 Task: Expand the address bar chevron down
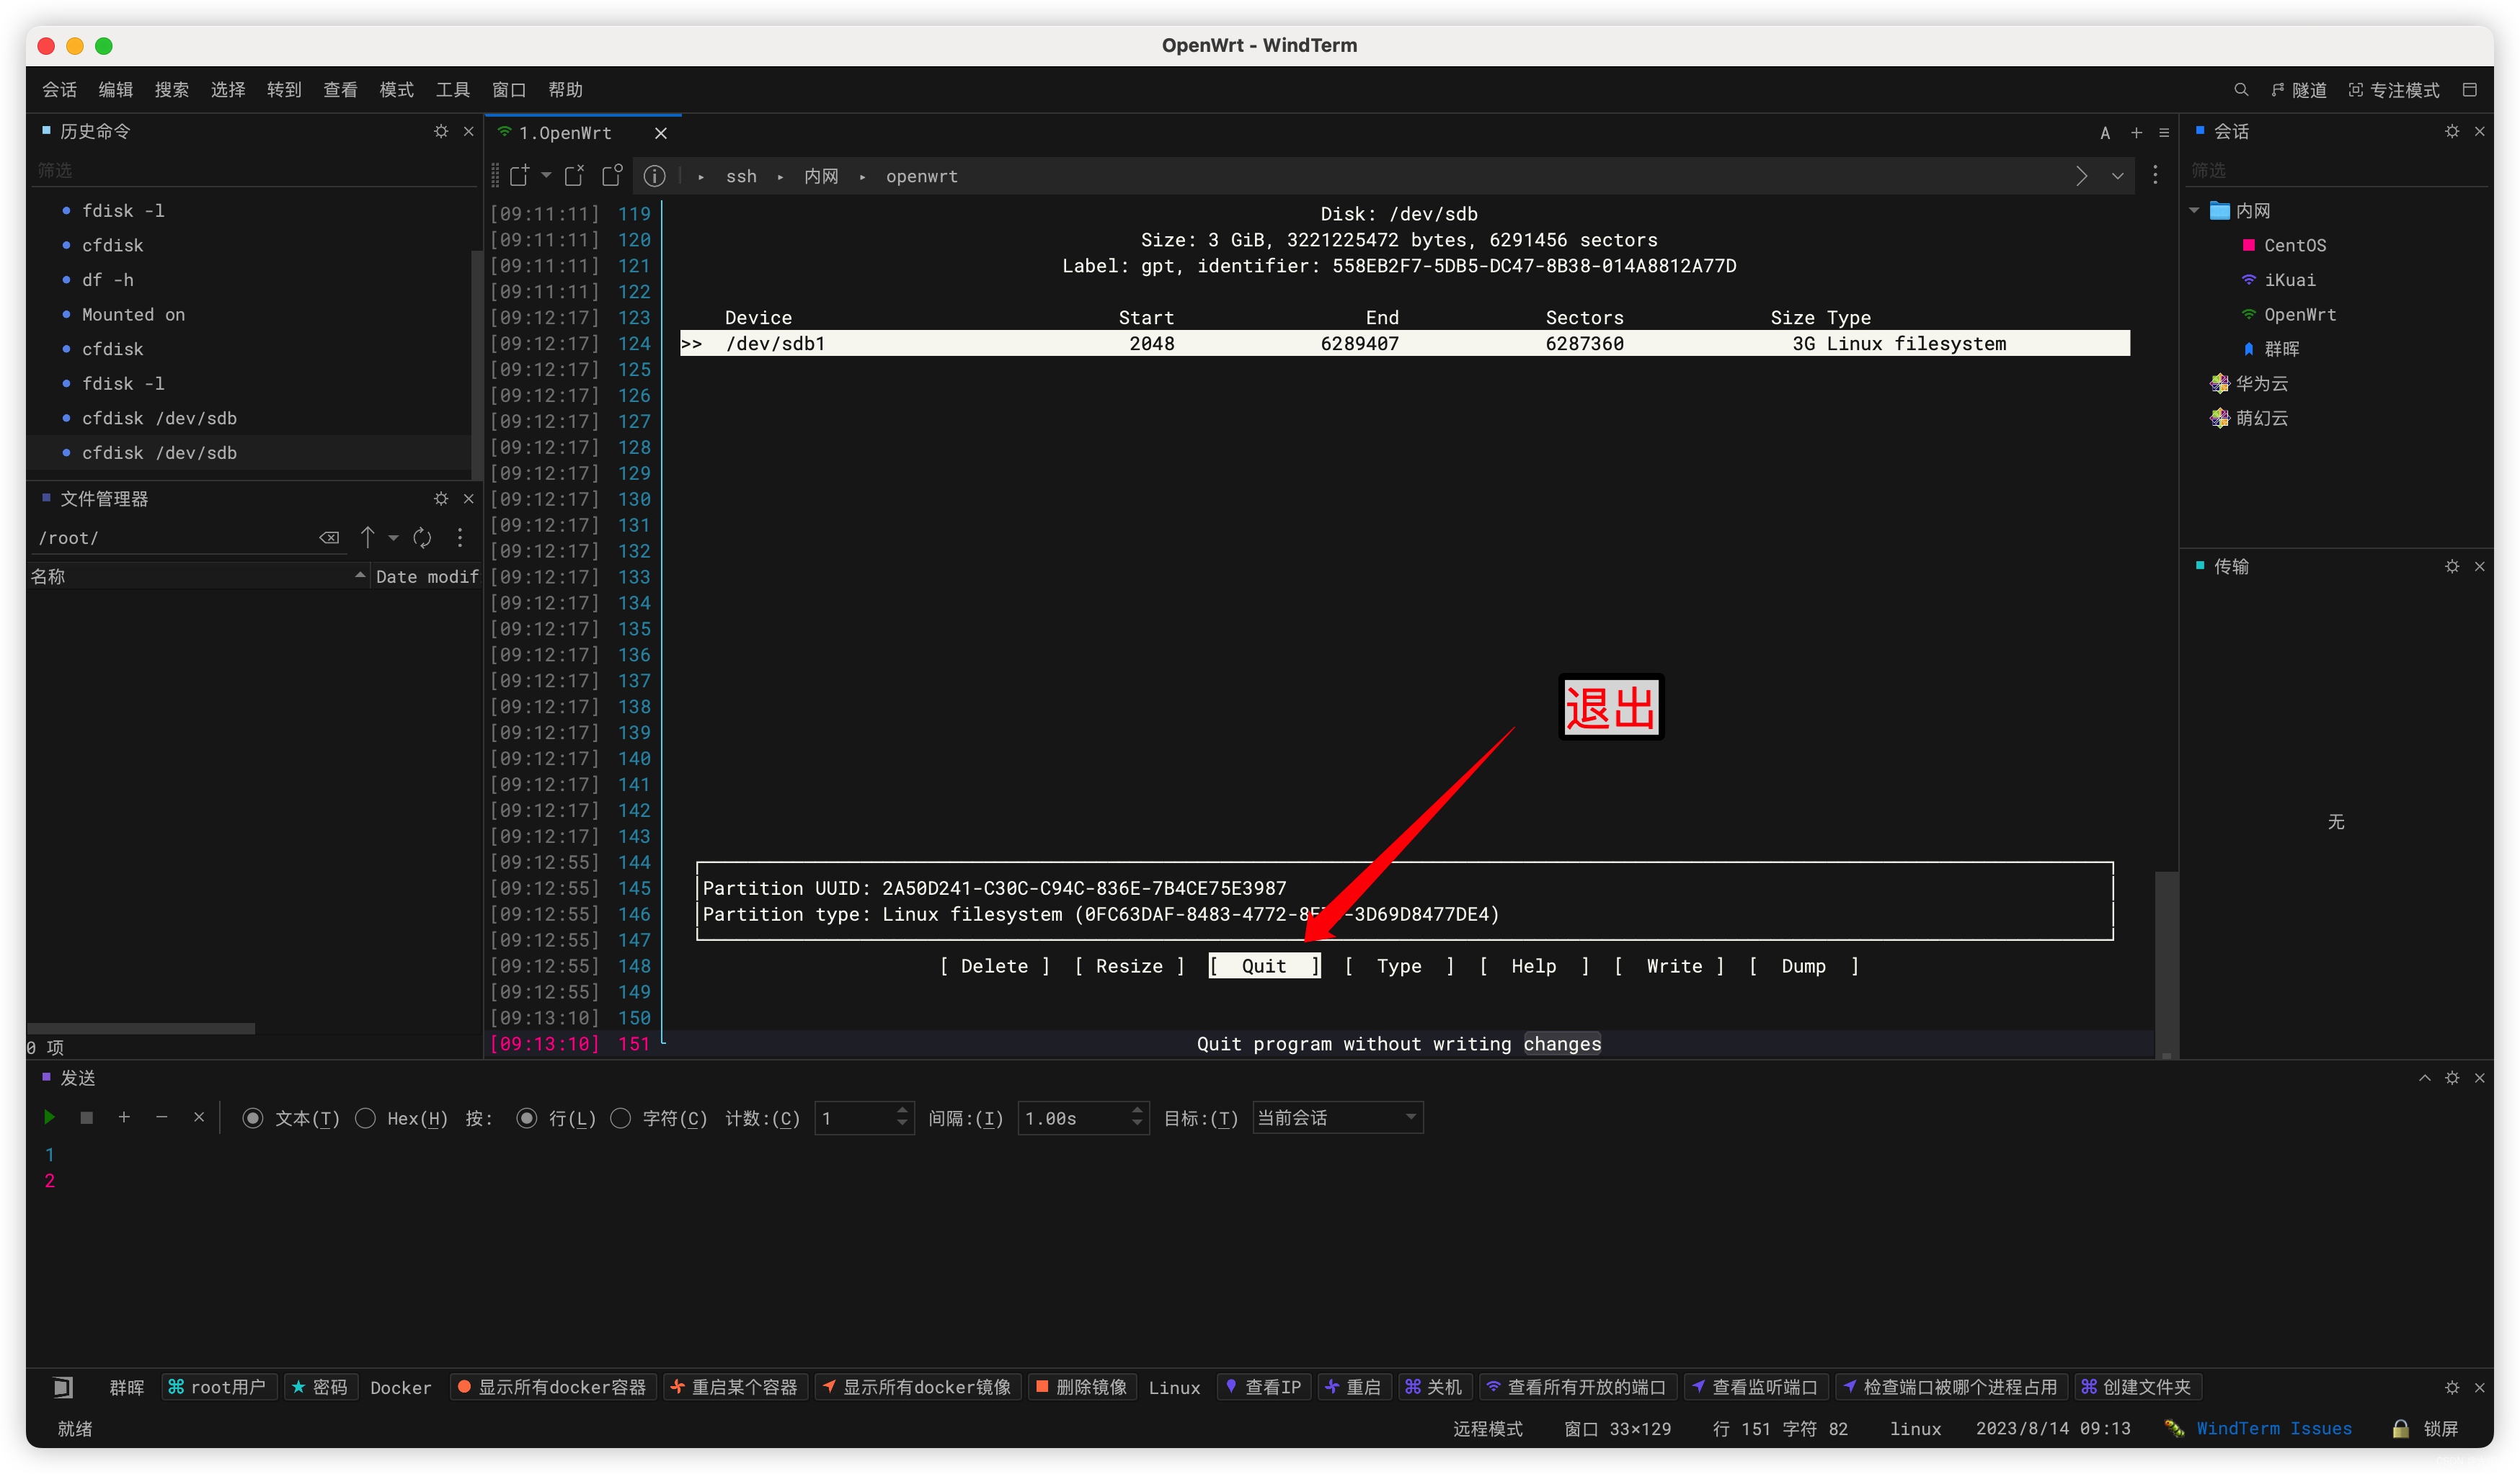[2118, 176]
